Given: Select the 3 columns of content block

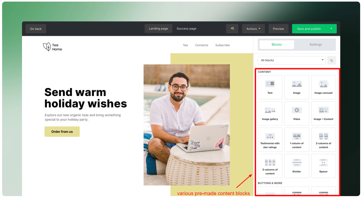Looking at the screenshot, I should 270,166.
